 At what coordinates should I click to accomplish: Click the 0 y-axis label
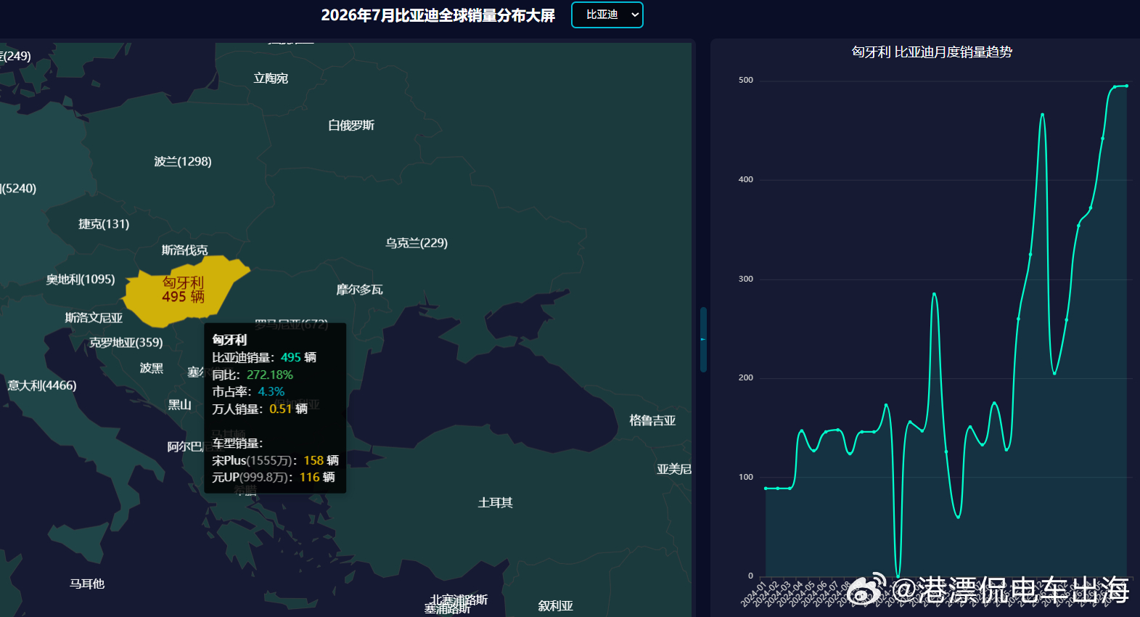coord(751,576)
